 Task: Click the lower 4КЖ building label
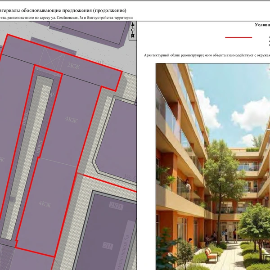click(x=45, y=204)
